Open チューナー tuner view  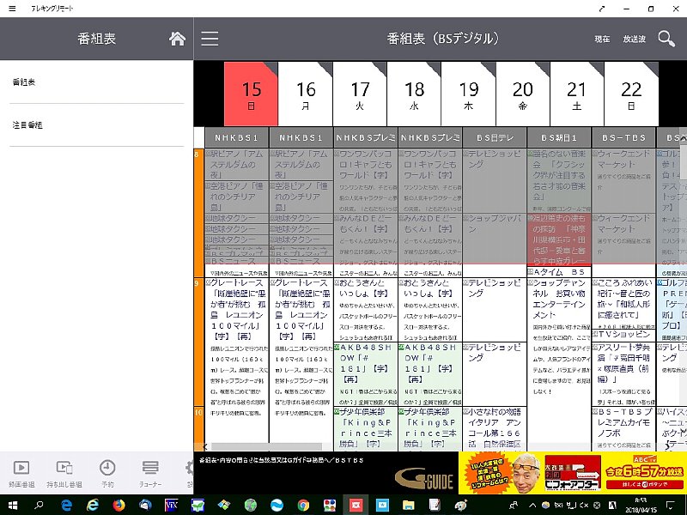(x=150, y=474)
